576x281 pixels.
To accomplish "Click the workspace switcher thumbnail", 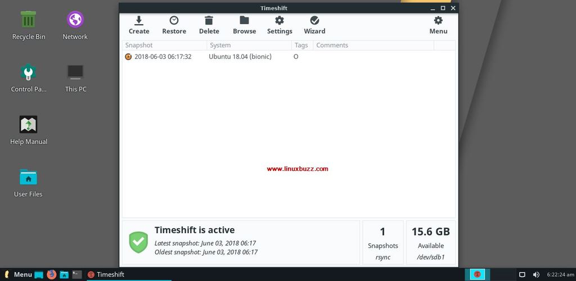I will point(478,274).
